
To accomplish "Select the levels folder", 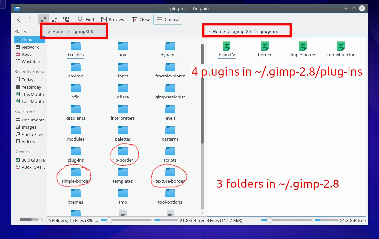I will coord(170,113).
